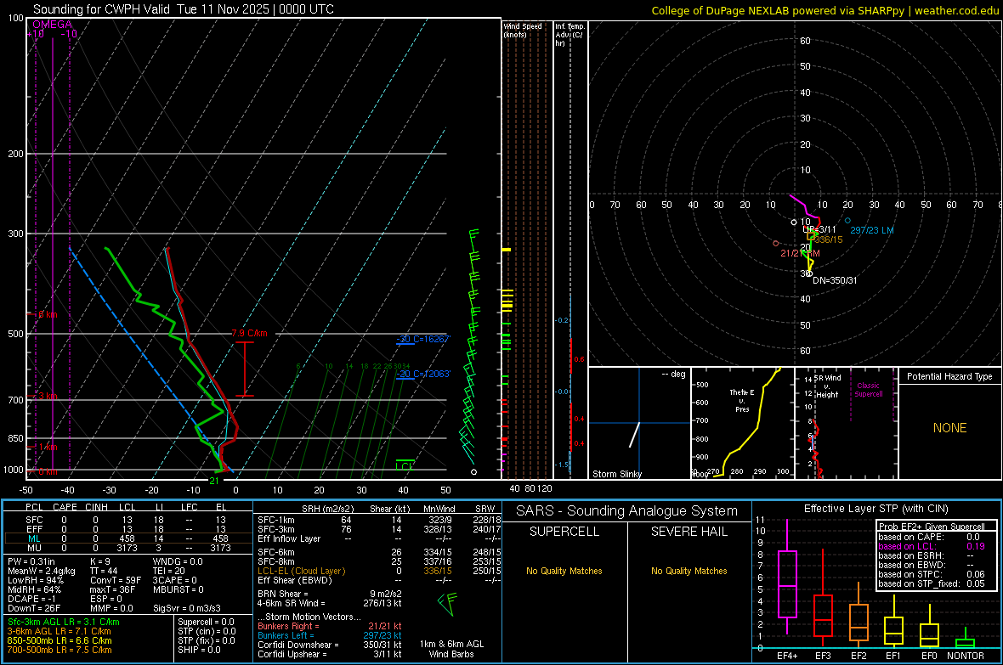
Task: Click the BRN Shear value
Action: [x=330, y=594]
